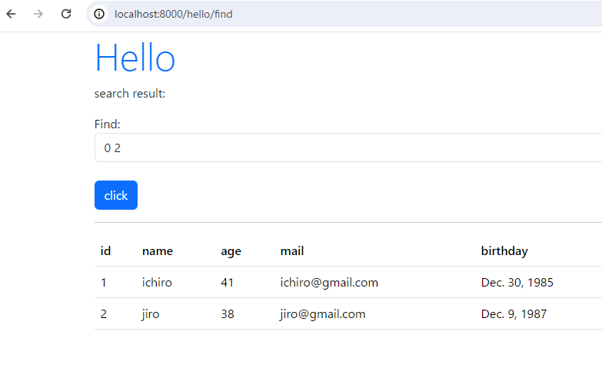Image resolution: width=602 pixels, height=378 pixels.
Task: Open the site information icon in address bar
Action: pyautogui.click(x=99, y=14)
